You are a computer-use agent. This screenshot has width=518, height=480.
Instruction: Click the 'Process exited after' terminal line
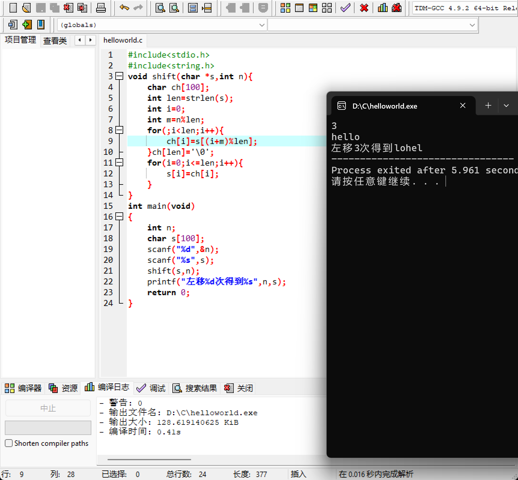424,170
